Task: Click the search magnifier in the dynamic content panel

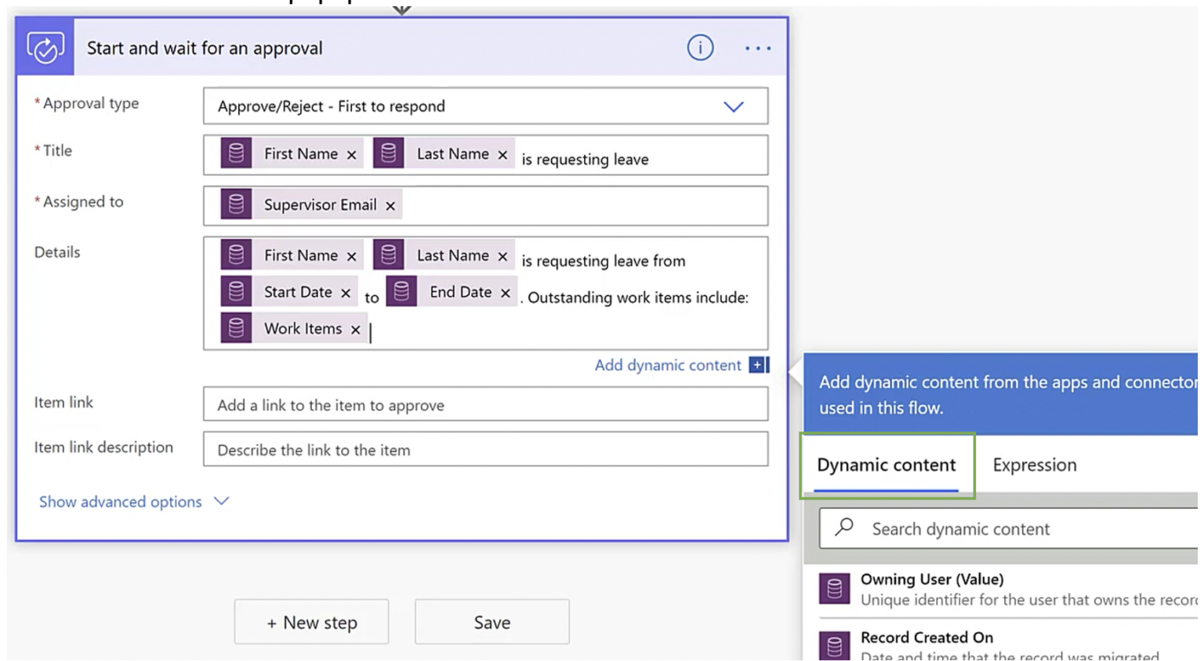Action: [x=843, y=528]
